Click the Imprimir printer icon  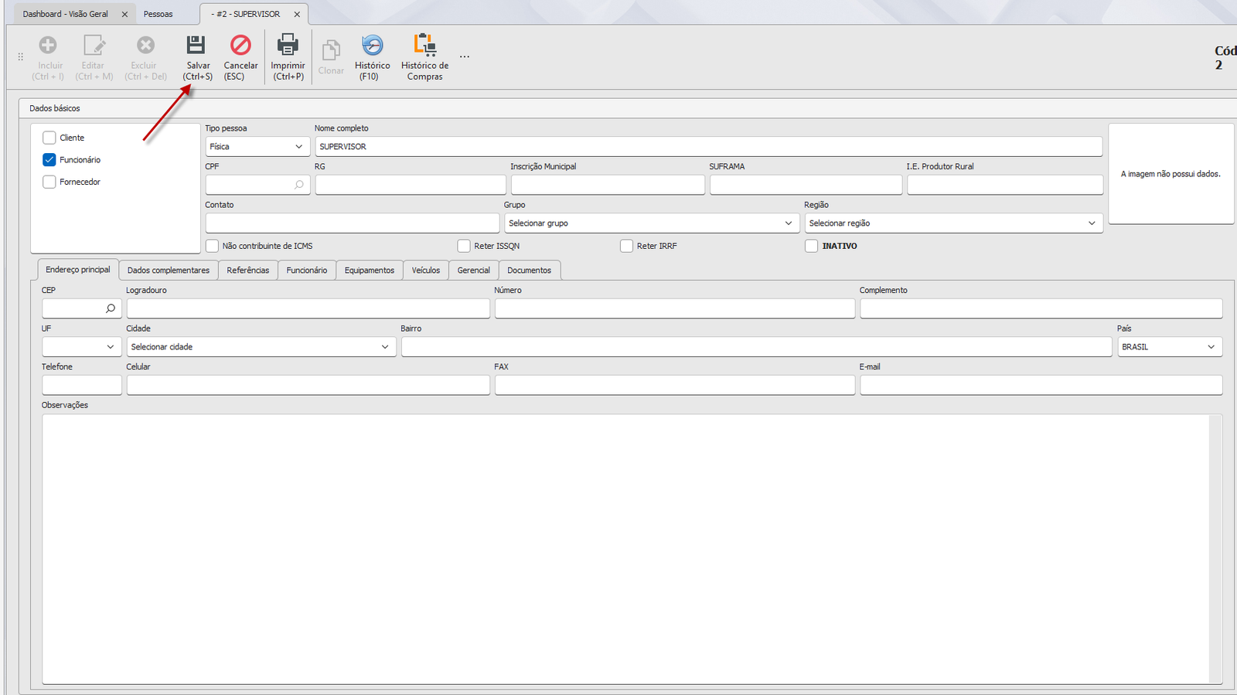[288, 45]
